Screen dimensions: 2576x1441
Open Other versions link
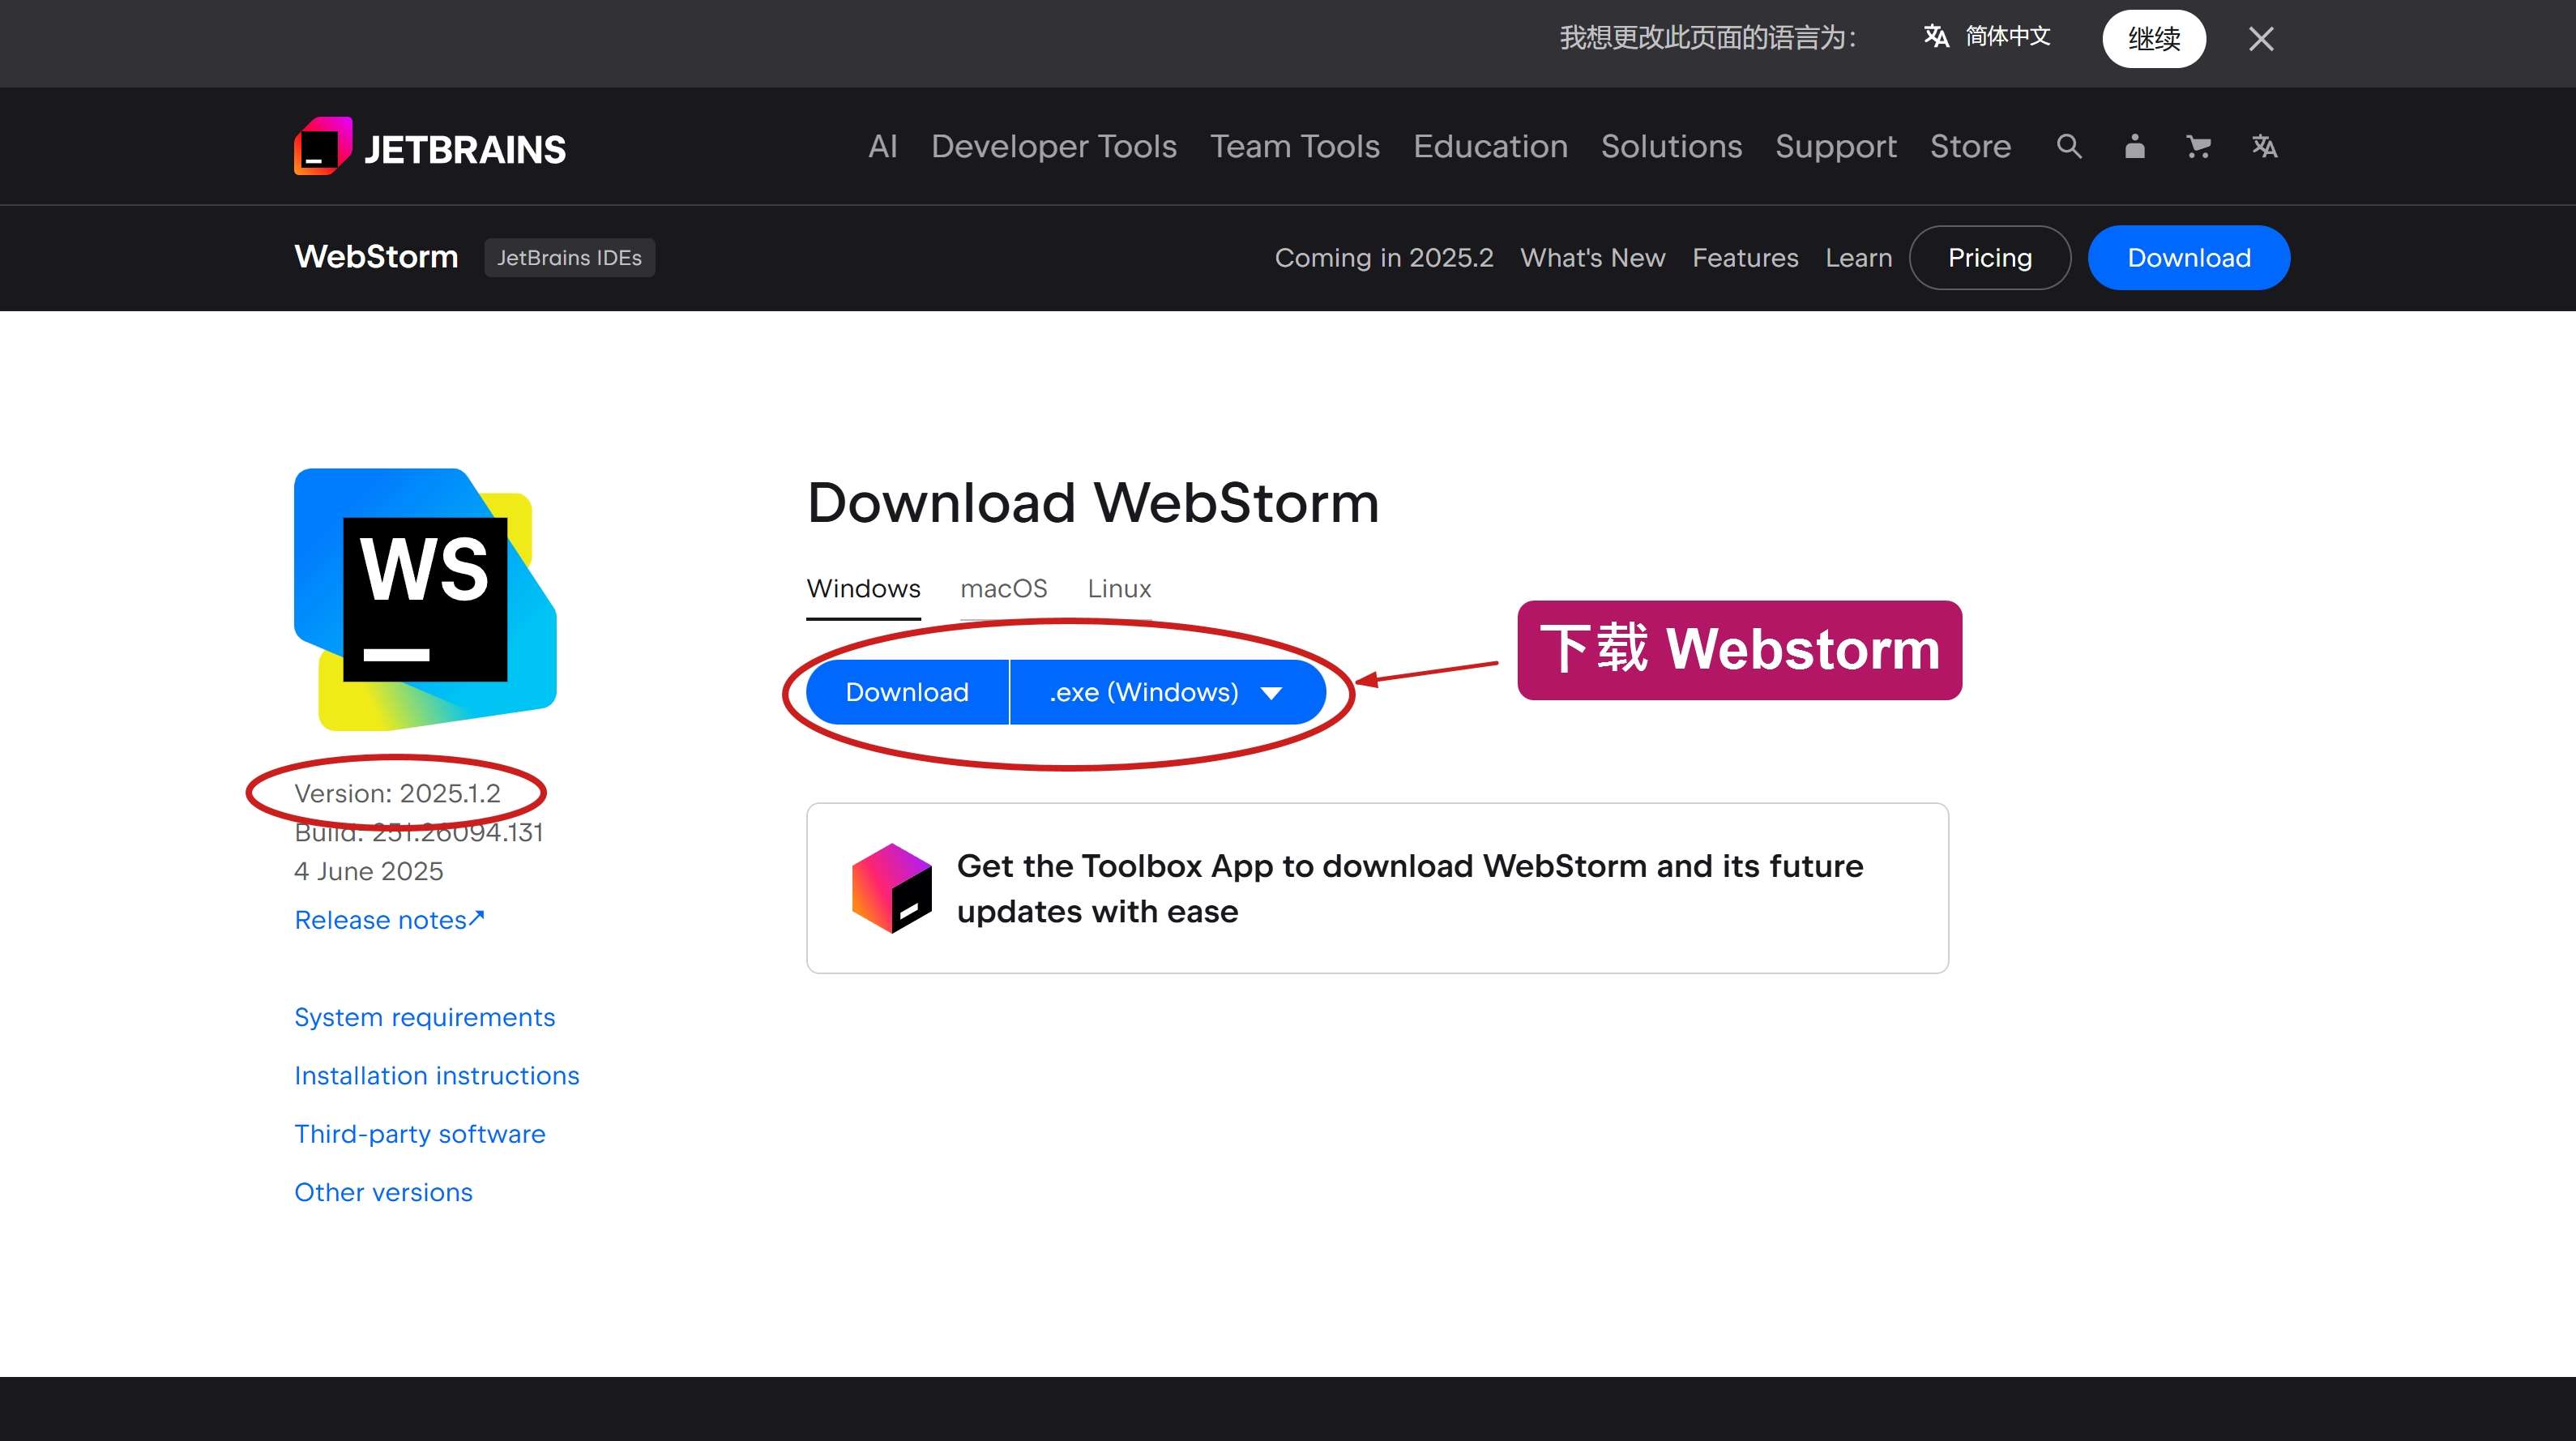[x=383, y=1192]
